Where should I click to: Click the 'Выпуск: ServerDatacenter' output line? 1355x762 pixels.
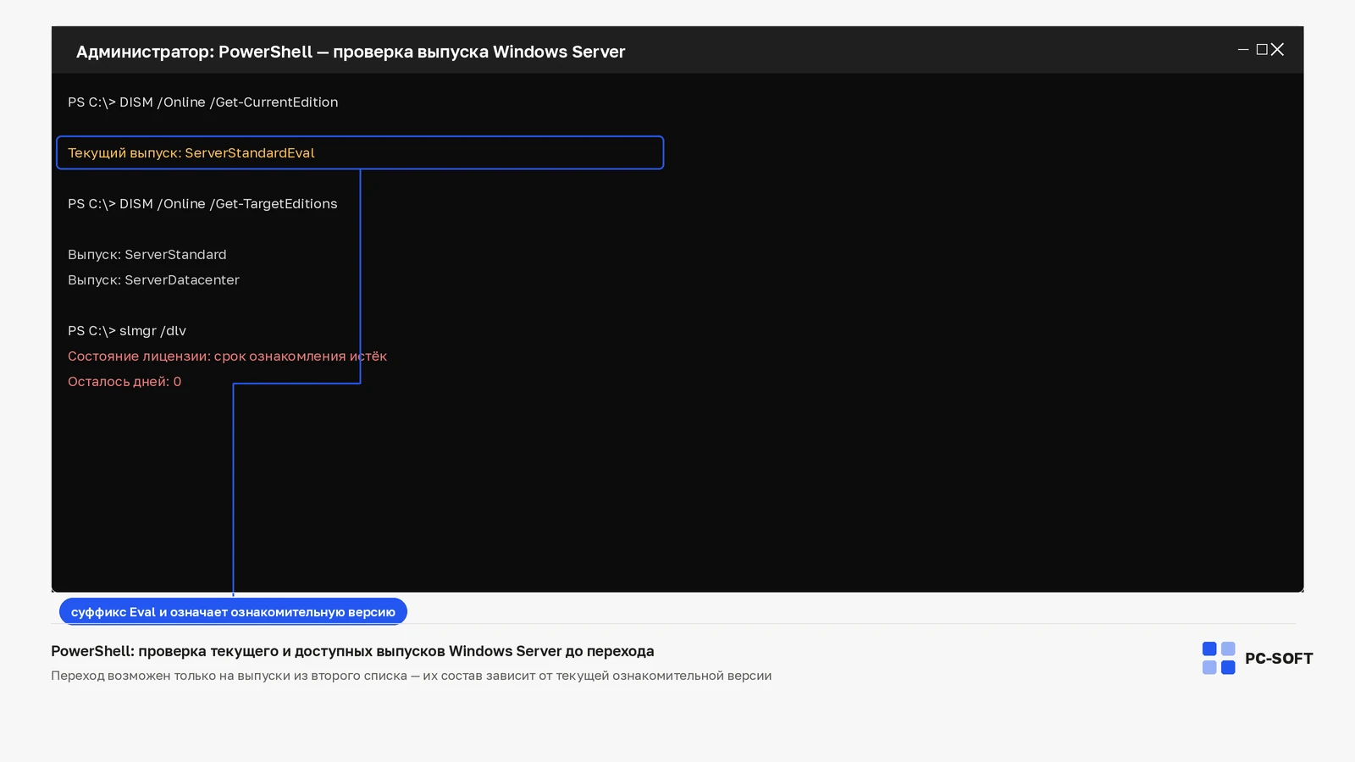point(153,280)
